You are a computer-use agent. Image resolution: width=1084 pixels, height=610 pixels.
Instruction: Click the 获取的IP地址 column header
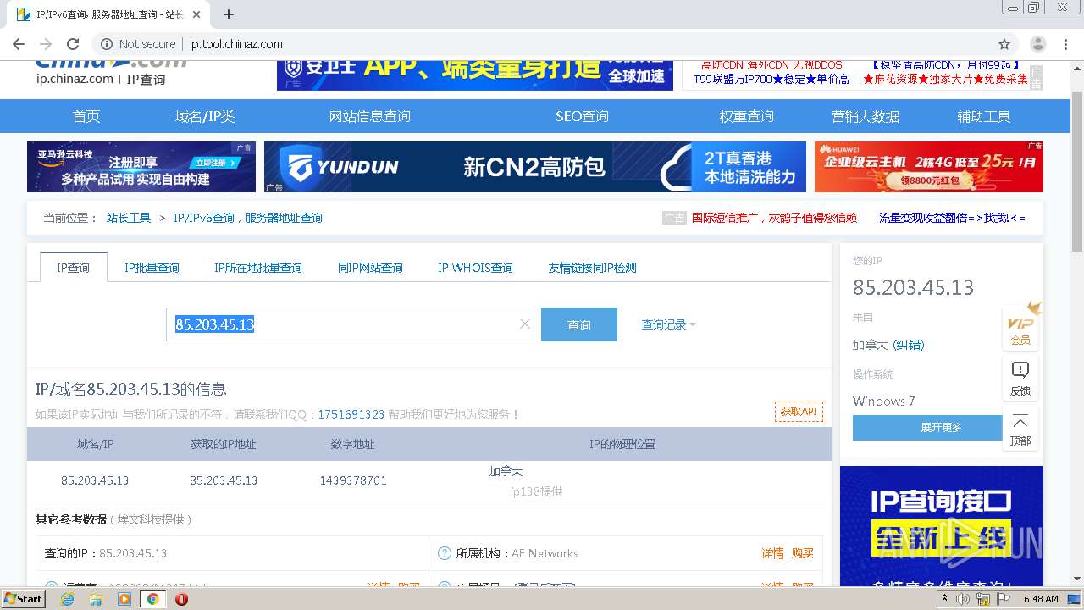224,444
